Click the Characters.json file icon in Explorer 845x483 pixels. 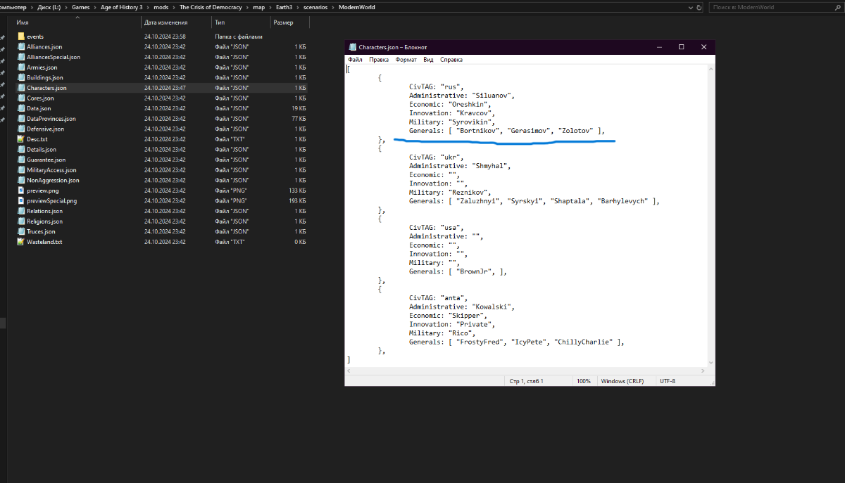21,88
